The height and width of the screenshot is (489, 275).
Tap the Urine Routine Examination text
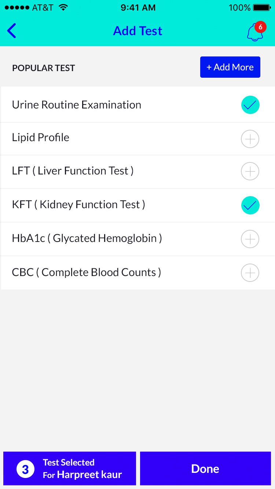click(77, 105)
